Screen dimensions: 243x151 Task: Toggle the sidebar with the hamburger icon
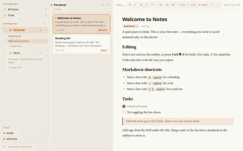point(52,5)
